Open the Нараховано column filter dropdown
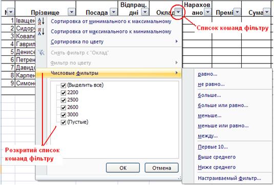274x185 pixels. pyautogui.click(x=207, y=12)
